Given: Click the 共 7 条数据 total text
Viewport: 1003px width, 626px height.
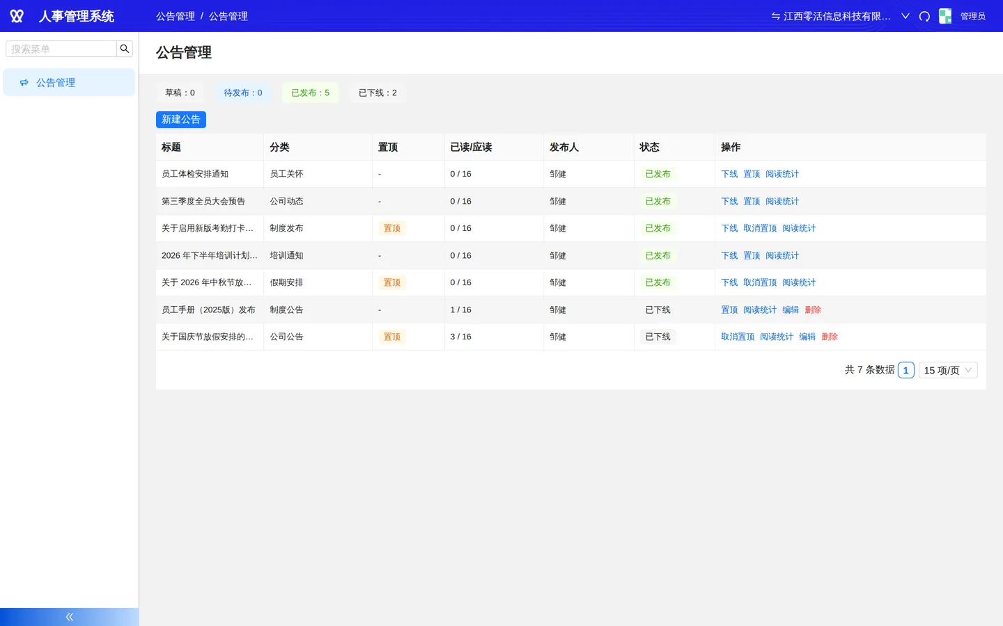Looking at the screenshot, I should tap(870, 370).
